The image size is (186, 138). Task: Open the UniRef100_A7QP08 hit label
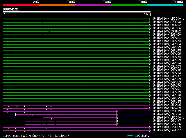167,22
